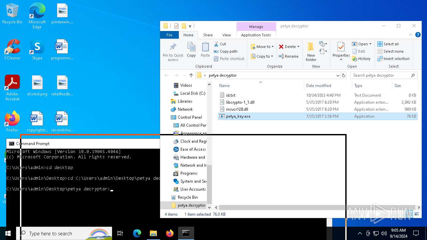427x240 pixels.
Task: Click Pin to Quick access icon
Action: coord(173,52)
